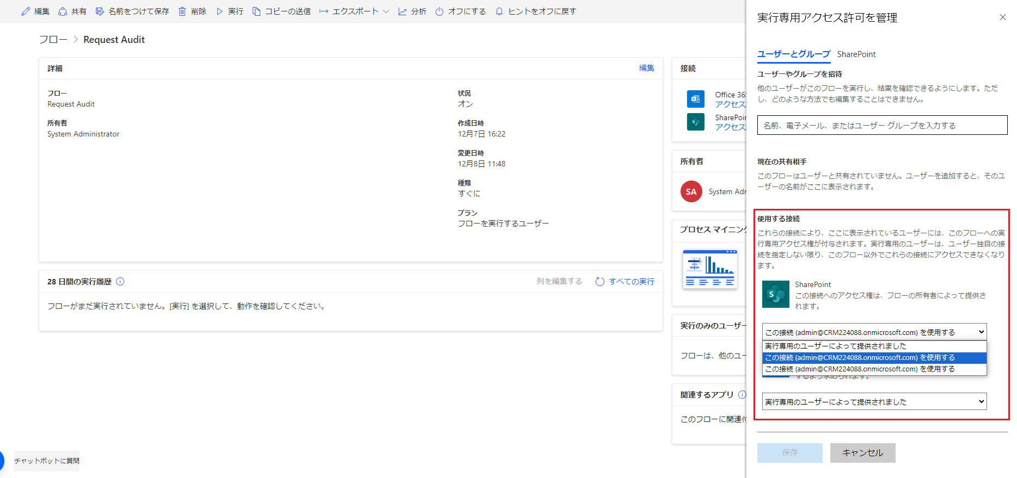Screen dimensions: 1017x478
Task: Click the チャットボットに質問 button
Action: pos(47,461)
